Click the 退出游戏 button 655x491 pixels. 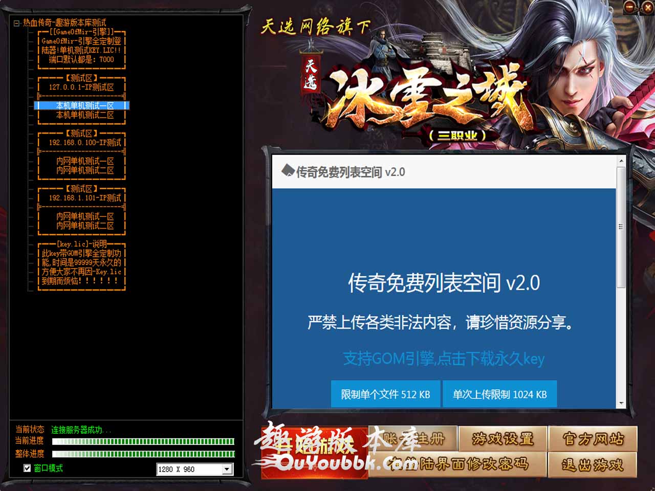(x=593, y=464)
